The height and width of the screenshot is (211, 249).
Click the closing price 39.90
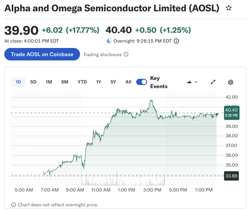click(21, 30)
